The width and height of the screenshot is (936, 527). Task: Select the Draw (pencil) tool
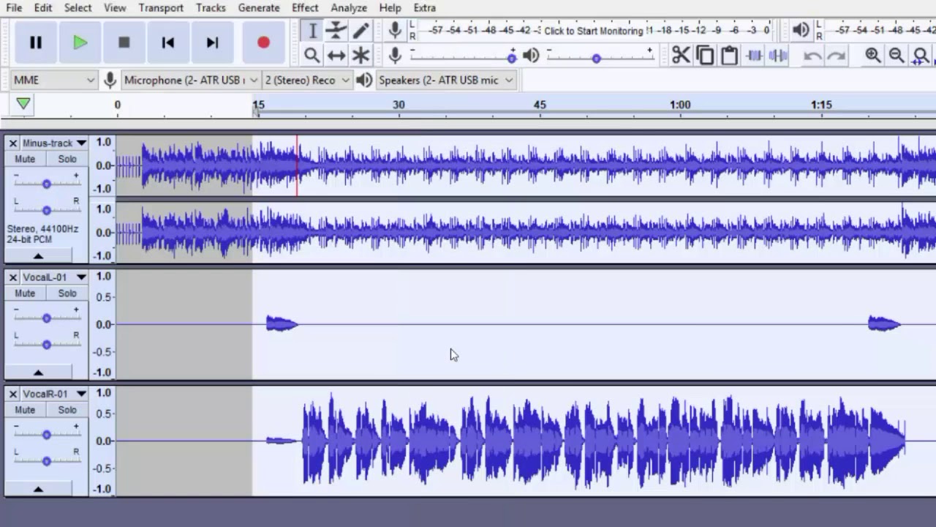tap(360, 31)
